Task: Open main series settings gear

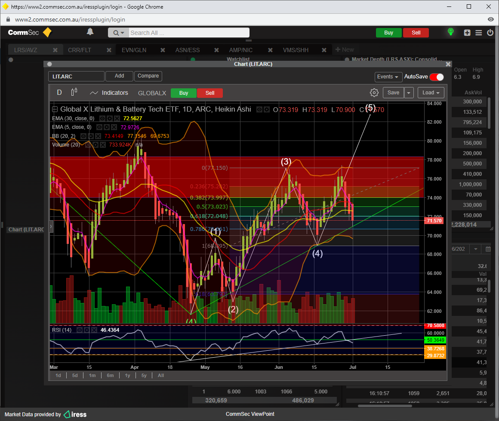Action: 267,109
